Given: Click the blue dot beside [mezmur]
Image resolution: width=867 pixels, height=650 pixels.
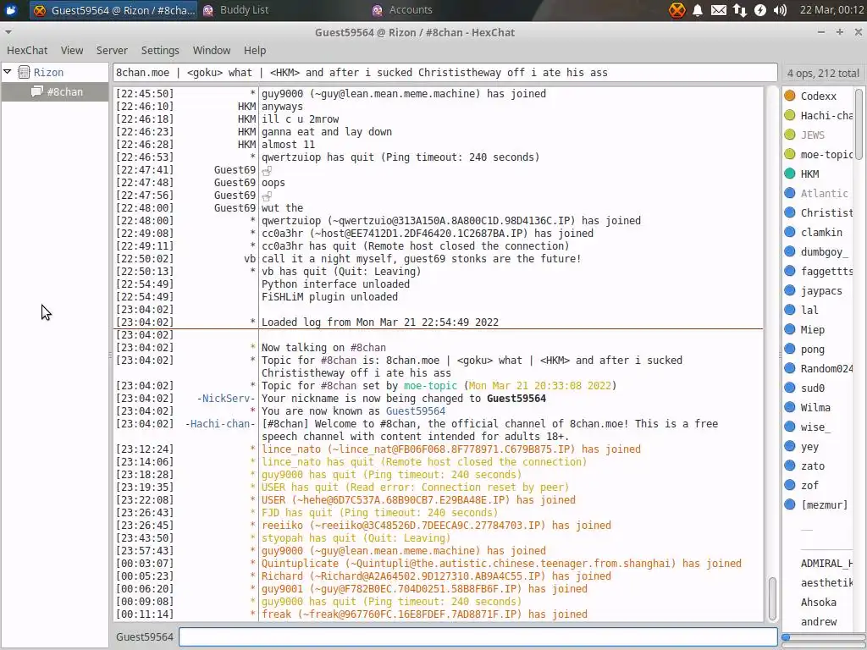Looking at the screenshot, I should coord(790,504).
